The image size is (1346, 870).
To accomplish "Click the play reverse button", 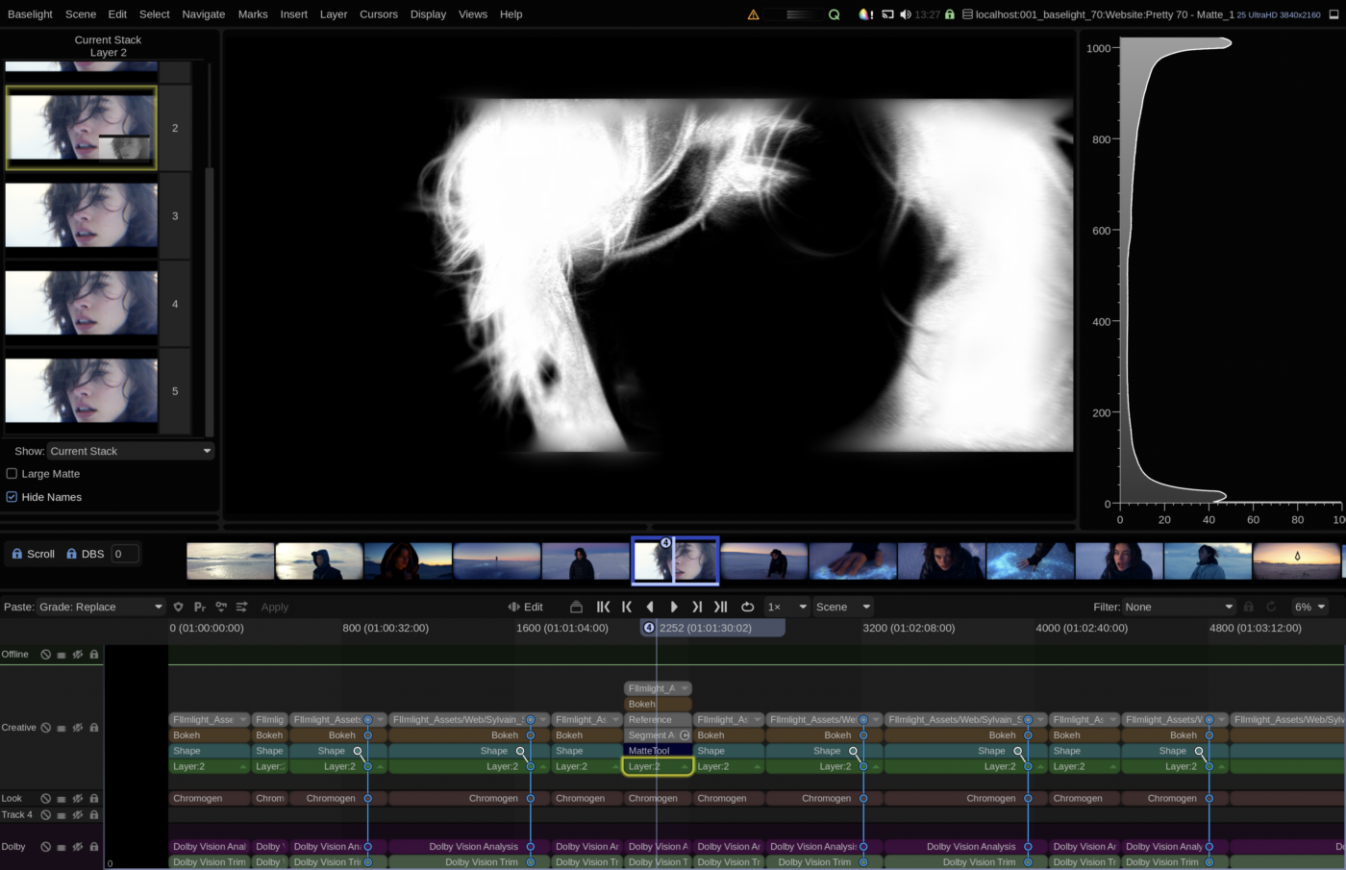I will [650, 607].
